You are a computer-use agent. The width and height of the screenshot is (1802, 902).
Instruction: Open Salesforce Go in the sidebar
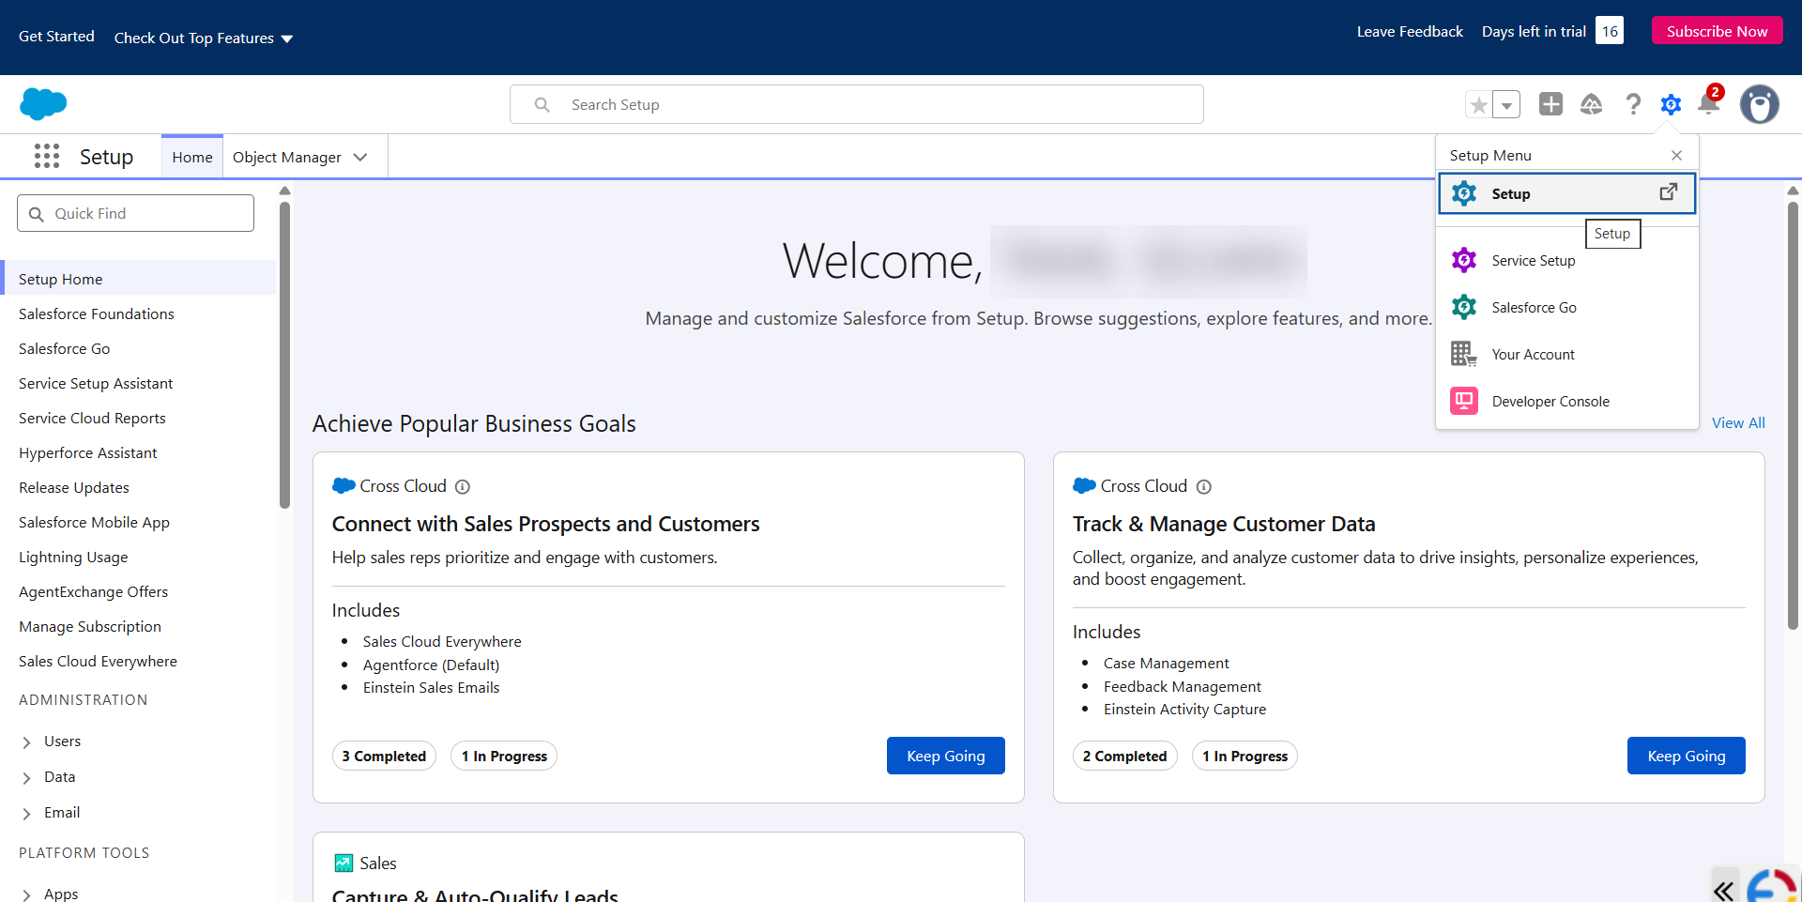pyautogui.click(x=64, y=348)
